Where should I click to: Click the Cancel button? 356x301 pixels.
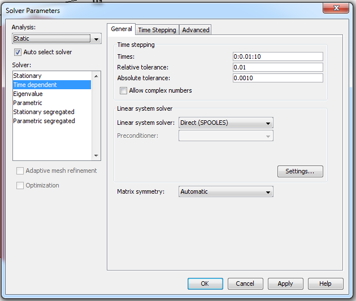point(245,283)
